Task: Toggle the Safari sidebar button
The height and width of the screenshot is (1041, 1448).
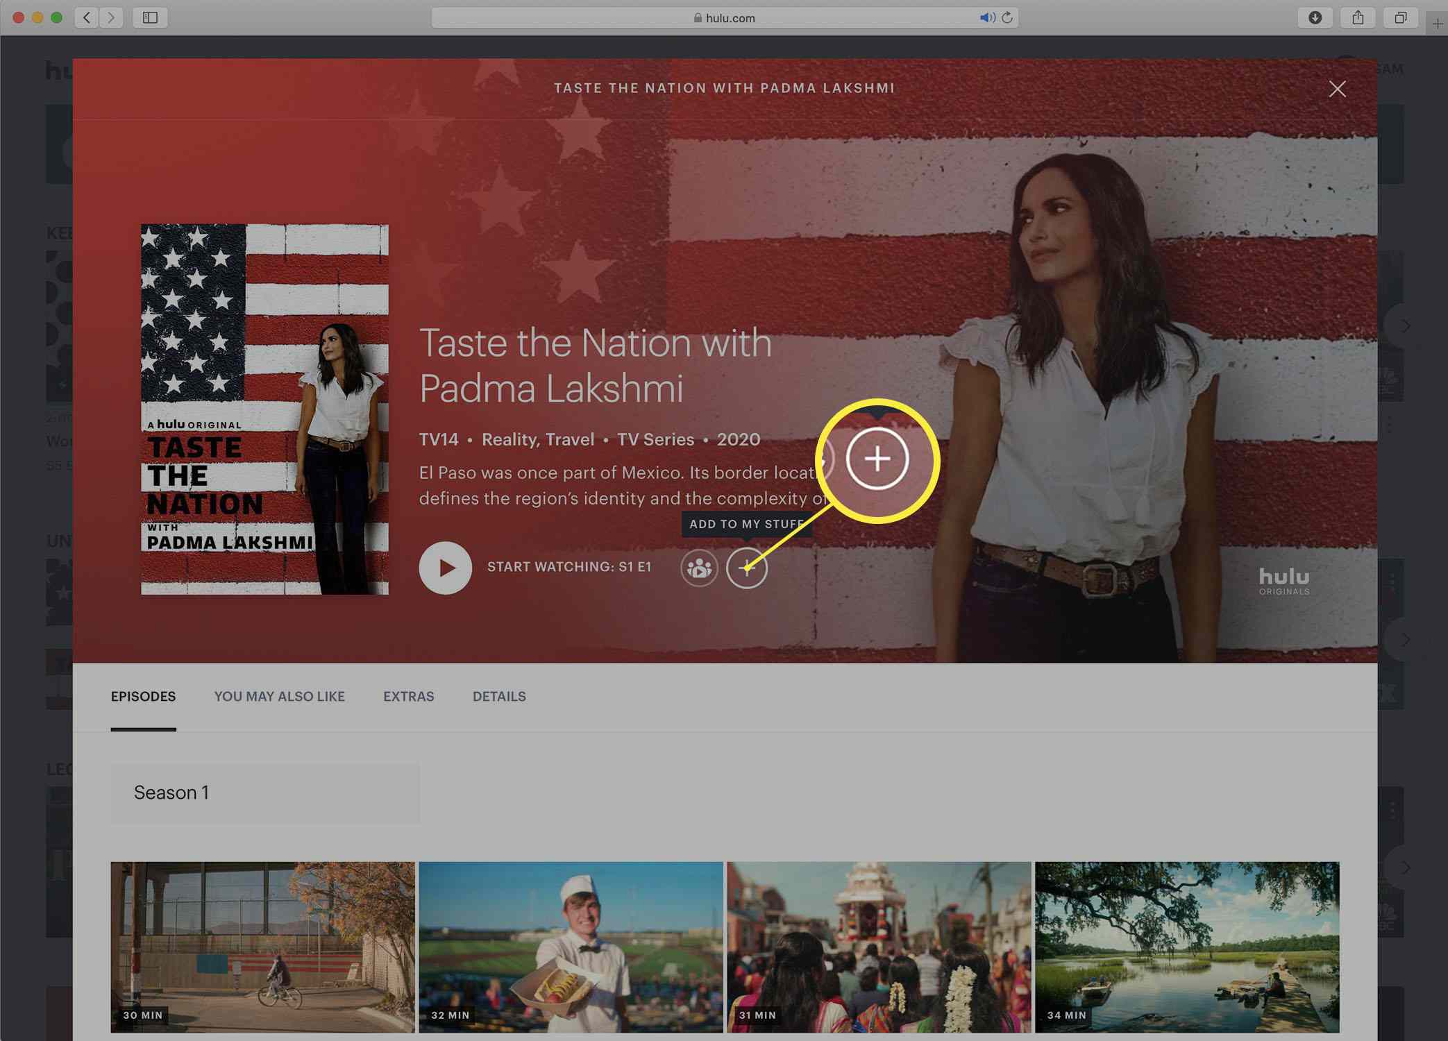Action: [150, 17]
